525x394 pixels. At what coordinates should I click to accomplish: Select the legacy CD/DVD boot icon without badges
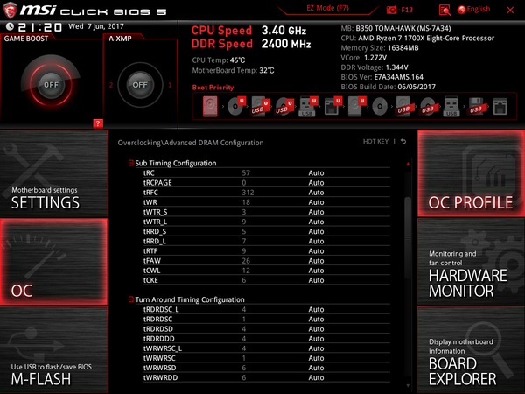tap(380, 107)
